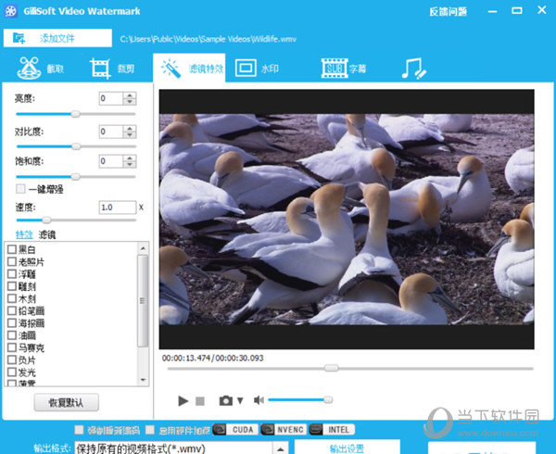Switch to the 滤镜特效 effects tab
This screenshot has width=556, height=454.
pyautogui.click(x=189, y=68)
